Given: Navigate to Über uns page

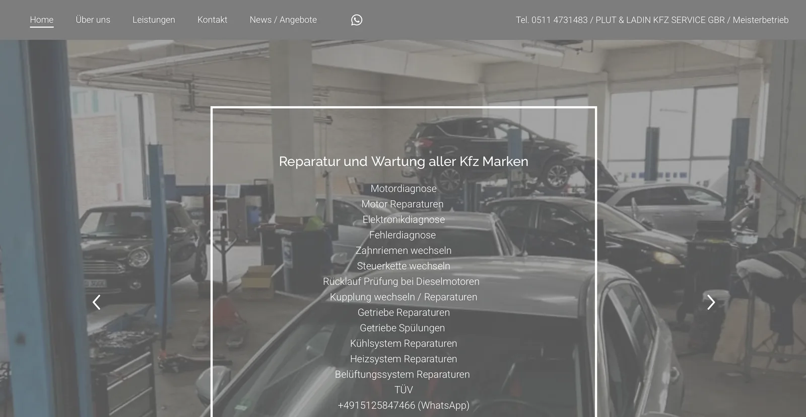Looking at the screenshot, I should coord(93,20).
